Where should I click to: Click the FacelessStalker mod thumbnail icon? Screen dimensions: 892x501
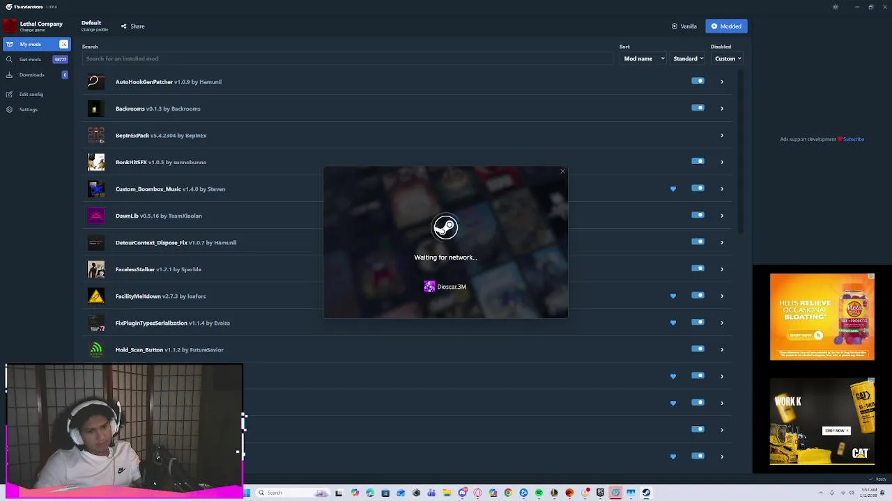[96, 269]
